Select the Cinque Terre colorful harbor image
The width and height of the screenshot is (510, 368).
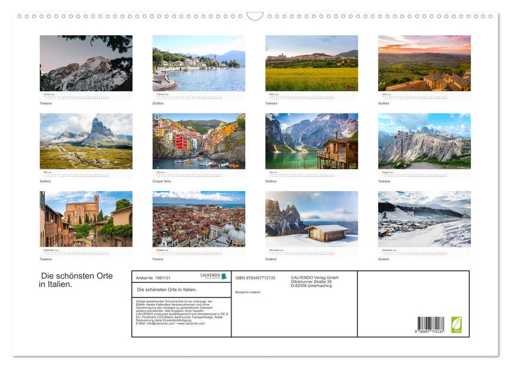[x=199, y=141]
